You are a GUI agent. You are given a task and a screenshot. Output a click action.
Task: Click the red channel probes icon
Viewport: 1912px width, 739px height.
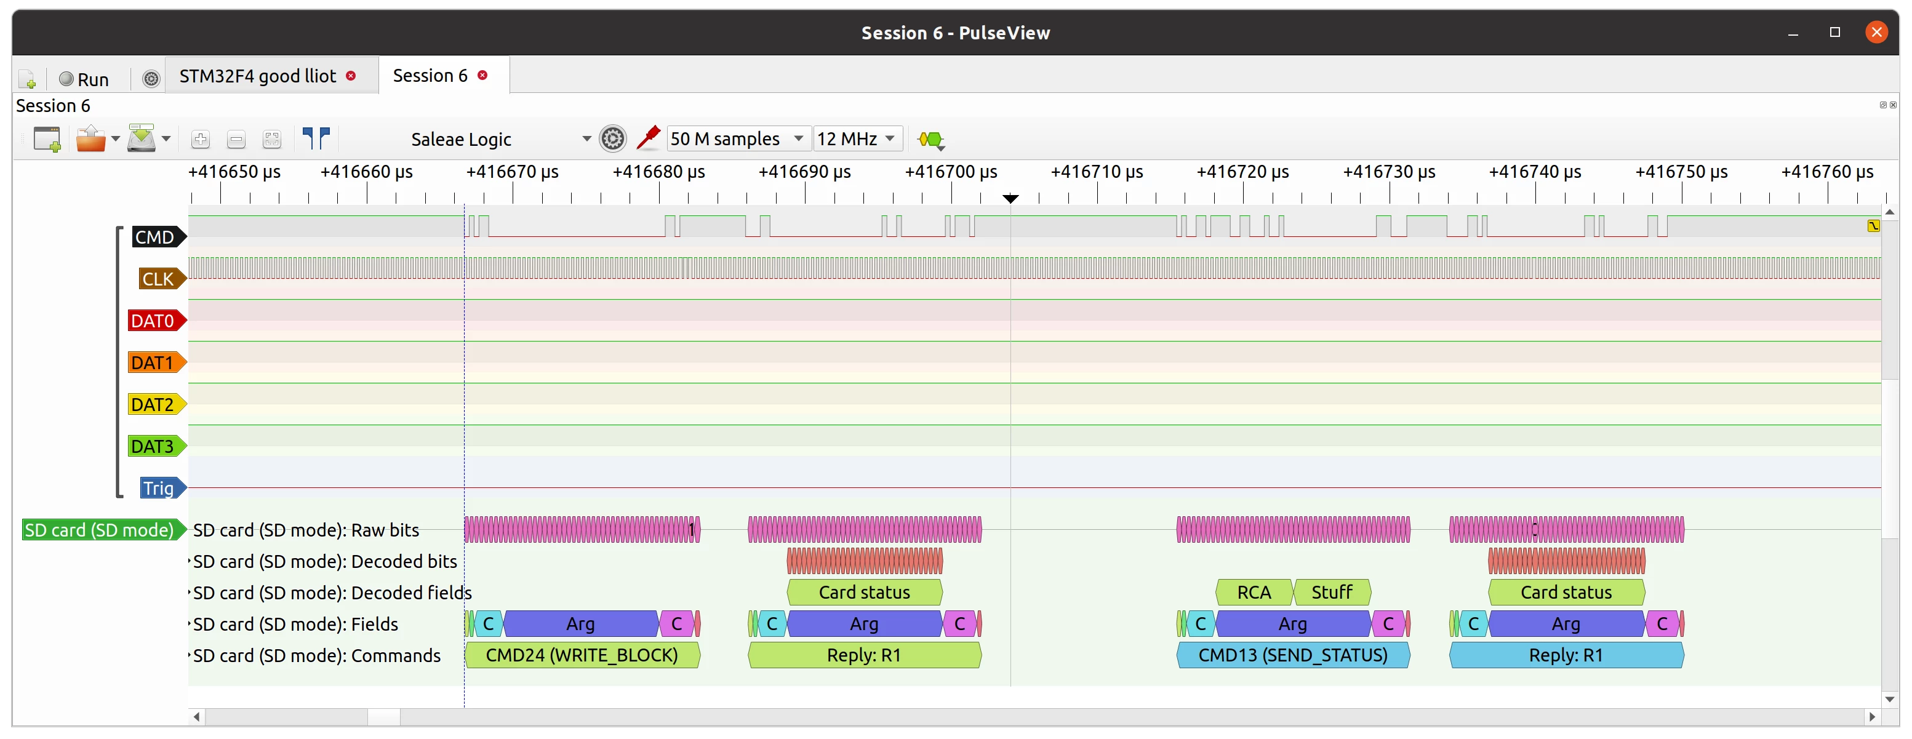pyautogui.click(x=648, y=138)
